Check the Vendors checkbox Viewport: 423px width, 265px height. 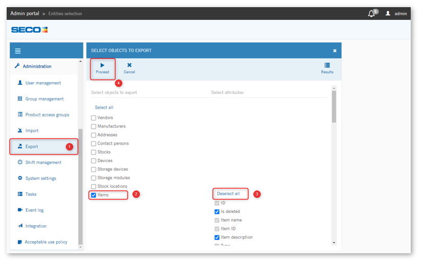tap(94, 118)
